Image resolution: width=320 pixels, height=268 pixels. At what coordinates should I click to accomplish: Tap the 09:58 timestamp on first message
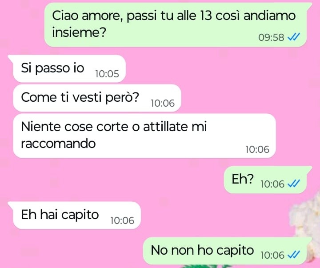coord(271,37)
